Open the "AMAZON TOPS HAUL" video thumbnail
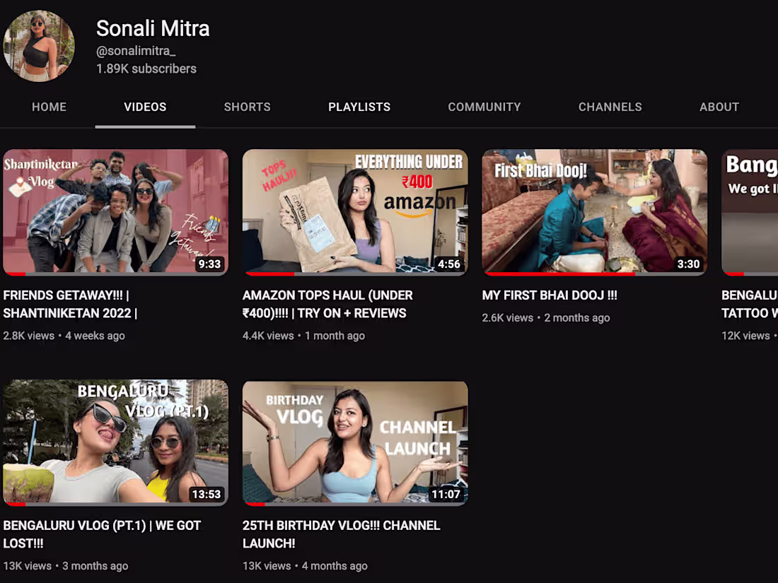The height and width of the screenshot is (583, 778). (354, 211)
